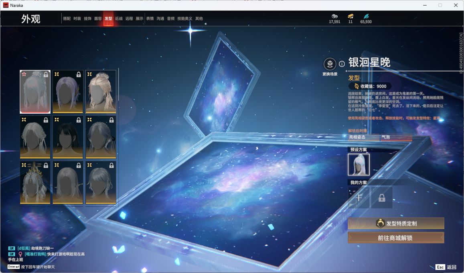The width and height of the screenshot is (464, 273).
Task: Add a new scheme with plus button
Action: 359,198
